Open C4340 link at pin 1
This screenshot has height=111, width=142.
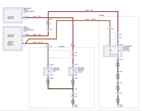coord(76,64)
